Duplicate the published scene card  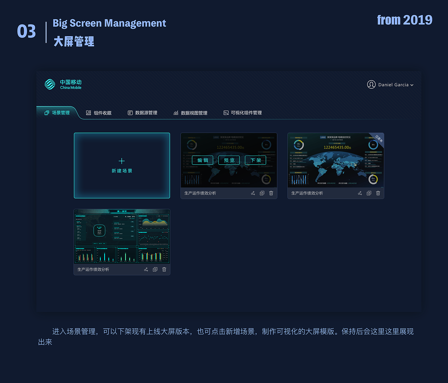point(369,193)
